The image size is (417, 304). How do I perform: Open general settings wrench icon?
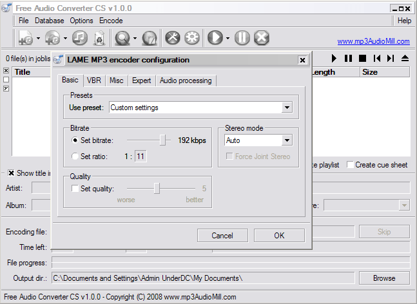point(173,38)
